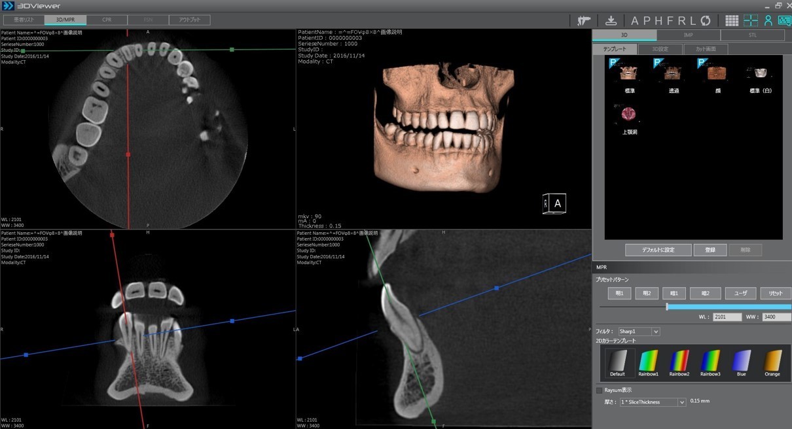Select the 上顎洞 template thumbnail
Image resolution: width=792 pixels, height=429 pixels.
point(630,114)
